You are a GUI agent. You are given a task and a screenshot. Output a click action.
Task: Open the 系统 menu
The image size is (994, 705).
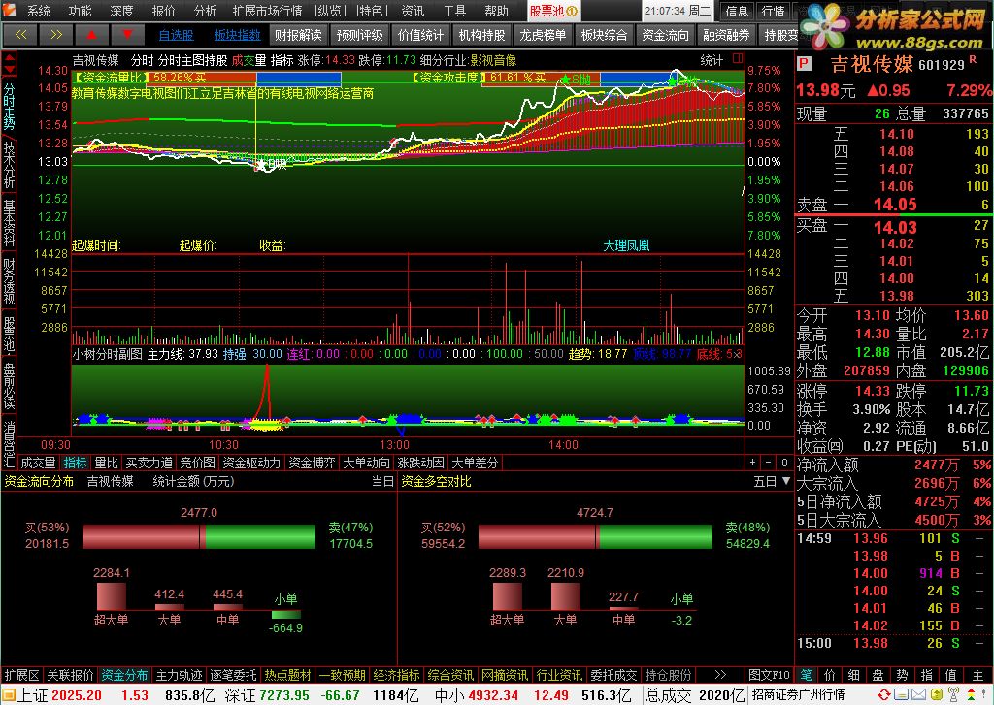click(39, 12)
